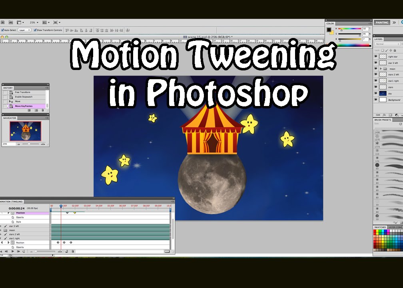
Task: Click the Navigator zoom slider
Action: click(x=30, y=144)
